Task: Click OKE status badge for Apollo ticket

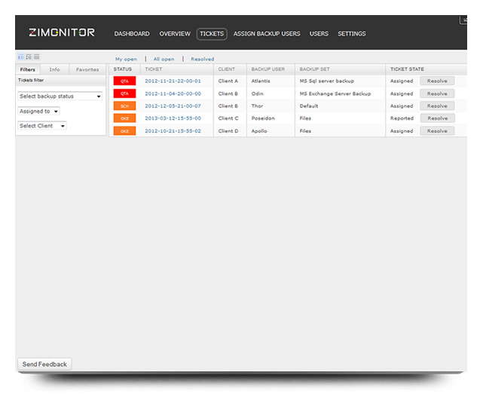Action: point(124,131)
